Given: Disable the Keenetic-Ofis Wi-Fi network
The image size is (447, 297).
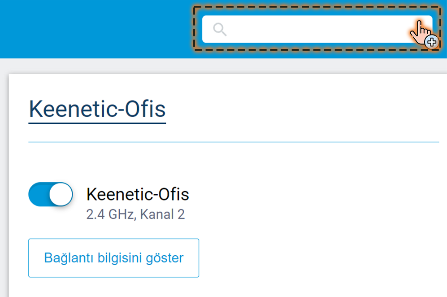Looking at the screenshot, I should pos(51,194).
